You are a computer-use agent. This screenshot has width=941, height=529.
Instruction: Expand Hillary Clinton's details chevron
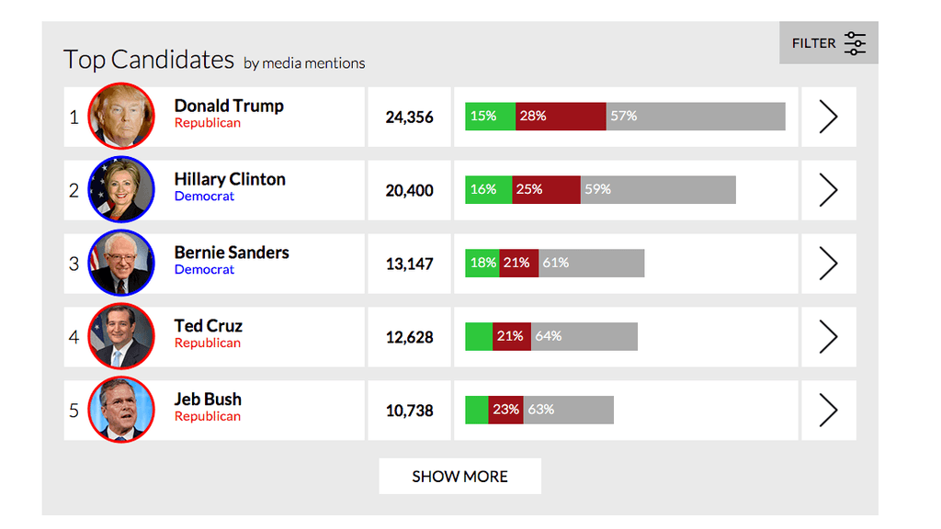828,190
